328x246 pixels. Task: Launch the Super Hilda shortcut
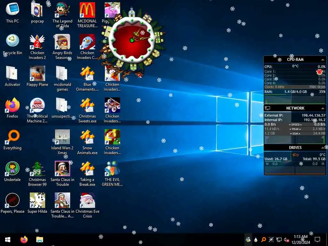(x=37, y=203)
